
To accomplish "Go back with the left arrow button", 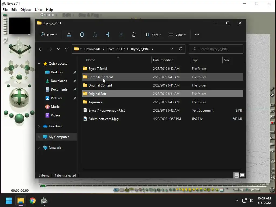I will (x=41, y=49).
